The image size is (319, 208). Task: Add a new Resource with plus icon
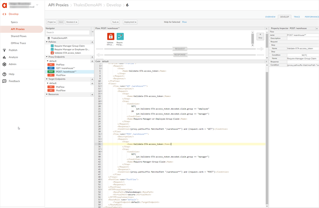point(92,94)
